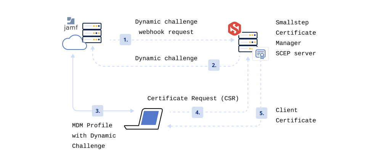Click the certificate badge icon
This screenshot has width=386, height=165.
[x=261, y=54]
